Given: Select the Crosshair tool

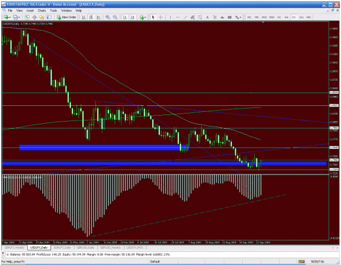Looking at the screenshot, I should pos(161,17).
